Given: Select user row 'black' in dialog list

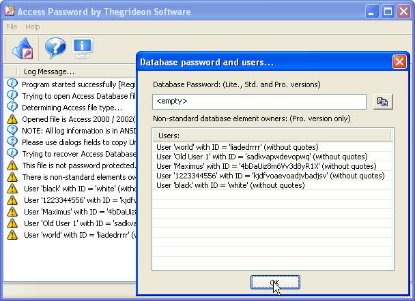Looking at the screenshot, I should tap(272, 185).
